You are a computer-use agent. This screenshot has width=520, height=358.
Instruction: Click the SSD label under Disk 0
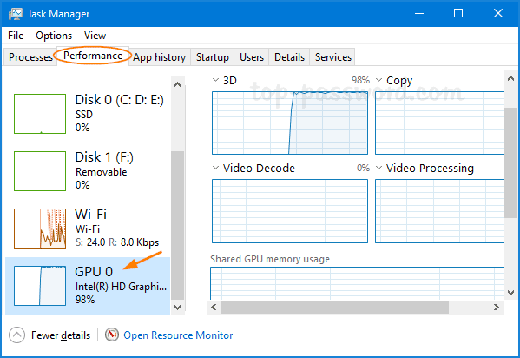[84, 115]
